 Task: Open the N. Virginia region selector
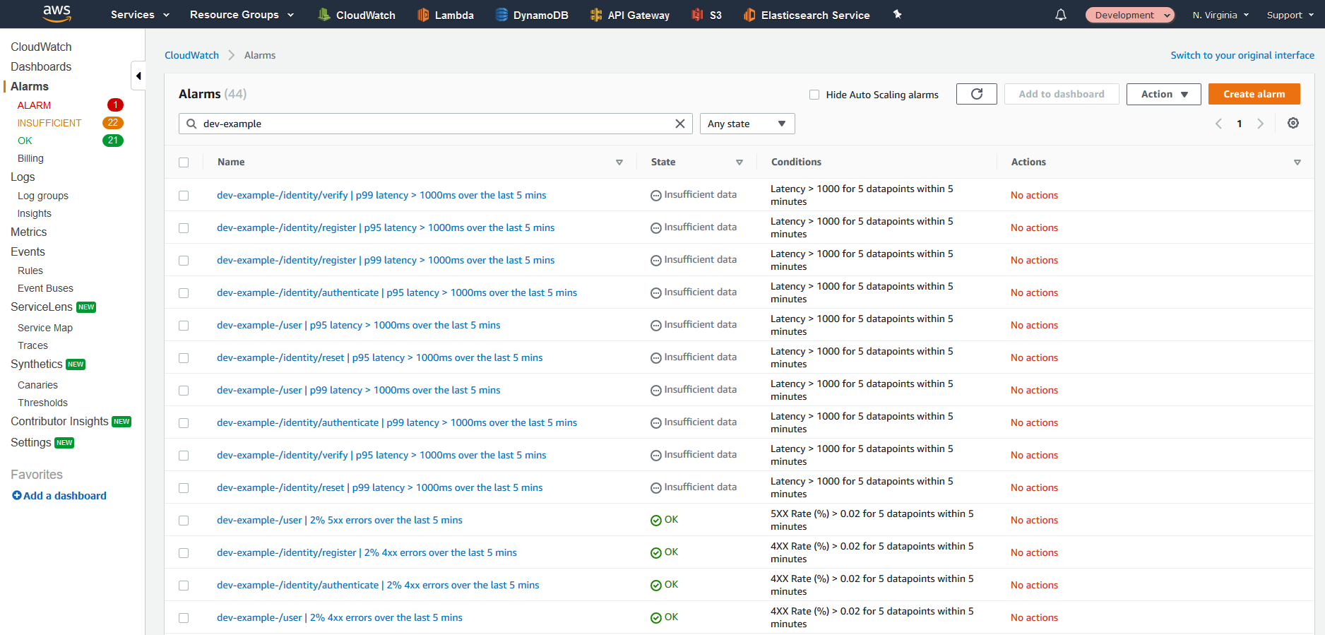(1220, 15)
